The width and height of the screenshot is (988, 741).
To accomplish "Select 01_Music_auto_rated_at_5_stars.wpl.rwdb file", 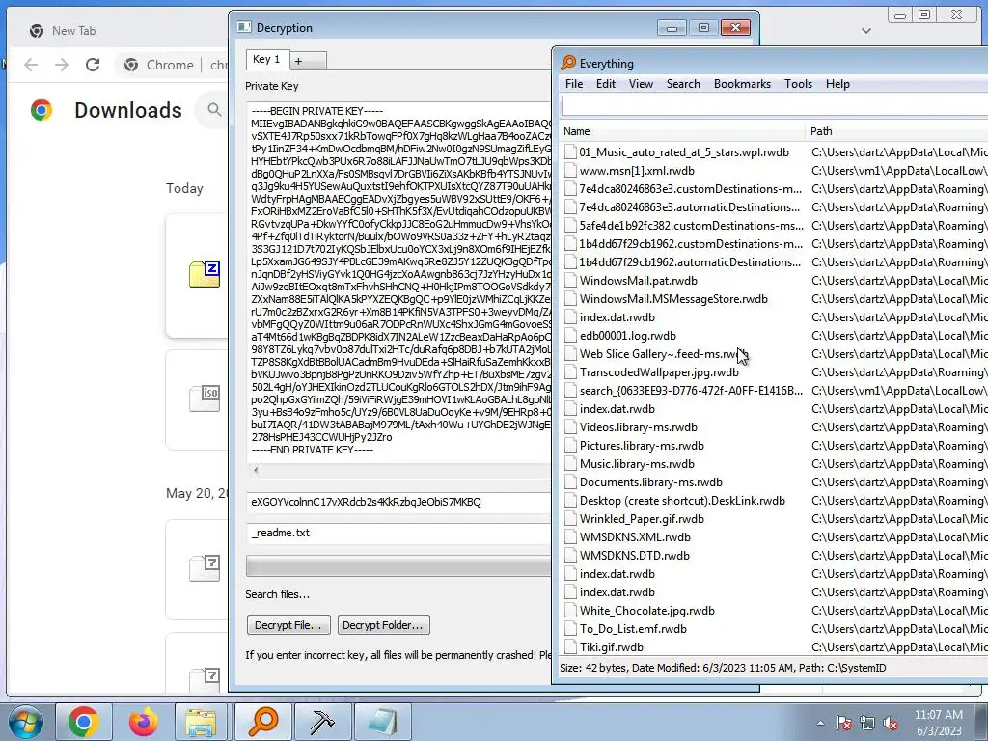I will (684, 151).
